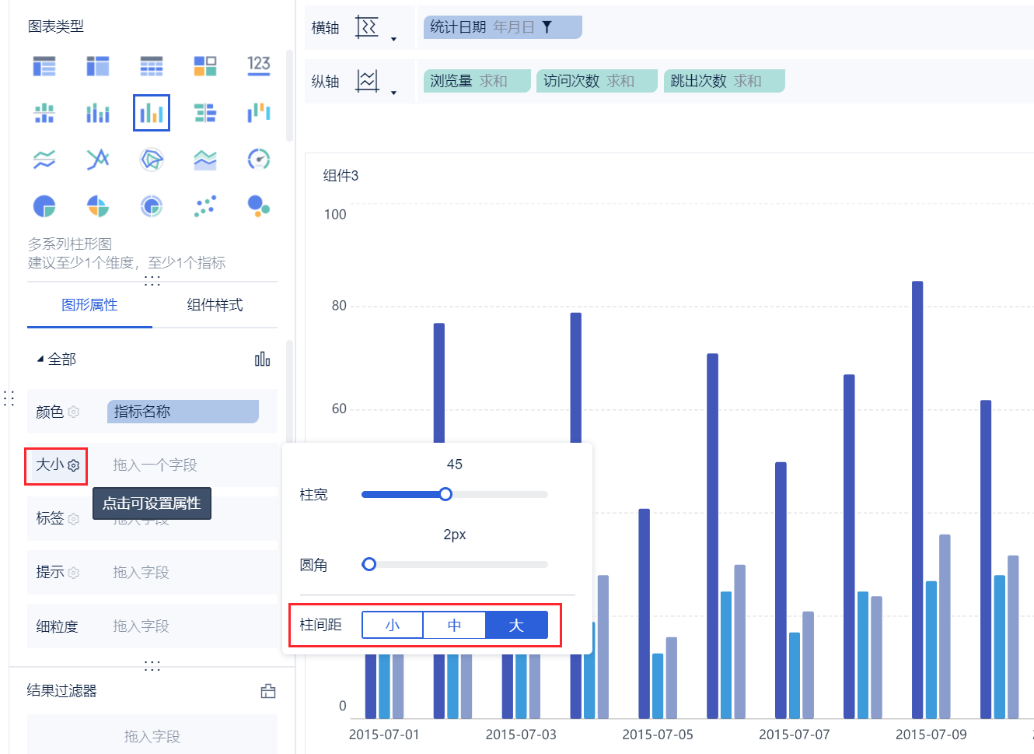Select the colored treemap blocks chart icon
The width and height of the screenshot is (1034, 754).
(205, 66)
